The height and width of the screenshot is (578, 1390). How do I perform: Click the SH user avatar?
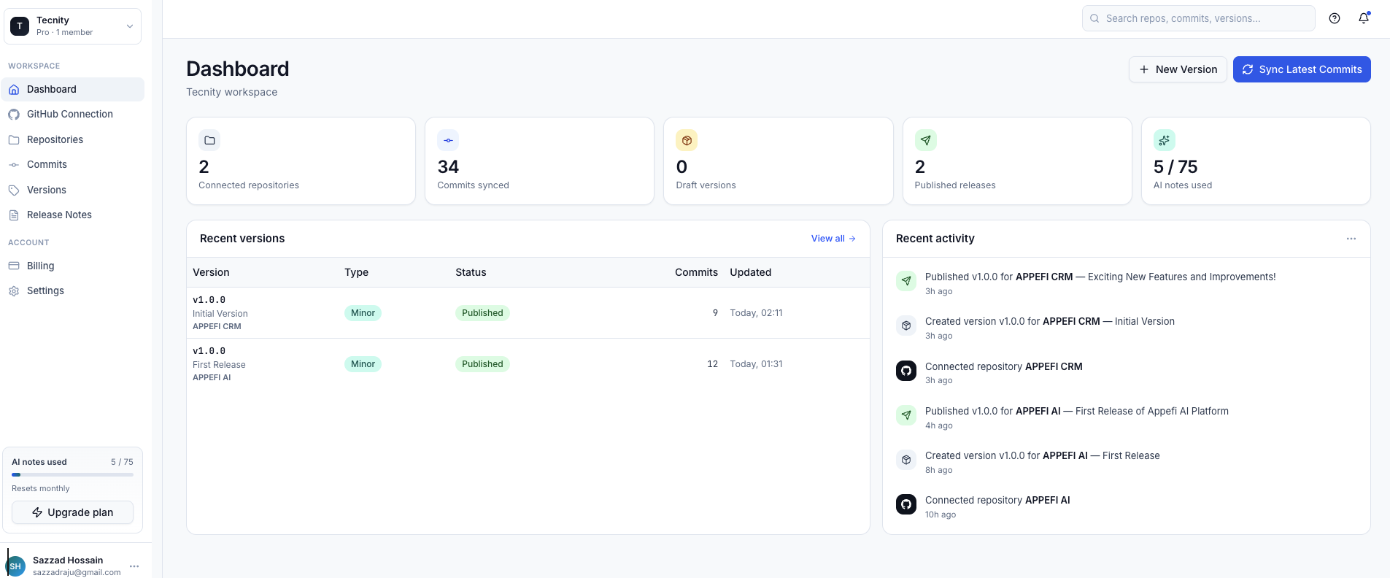[x=15, y=566]
